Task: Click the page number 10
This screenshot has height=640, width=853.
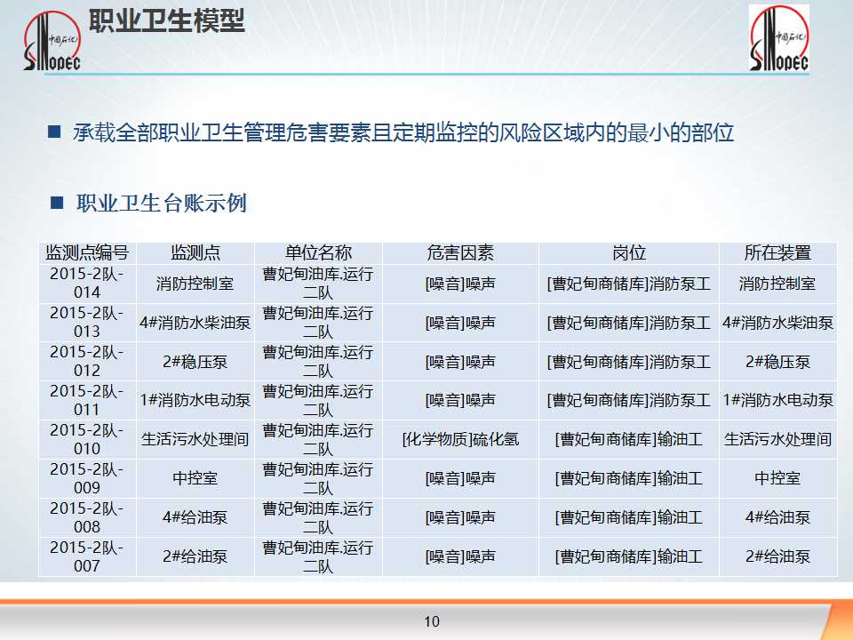Action: pyautogui.click(x=432, y=621)
